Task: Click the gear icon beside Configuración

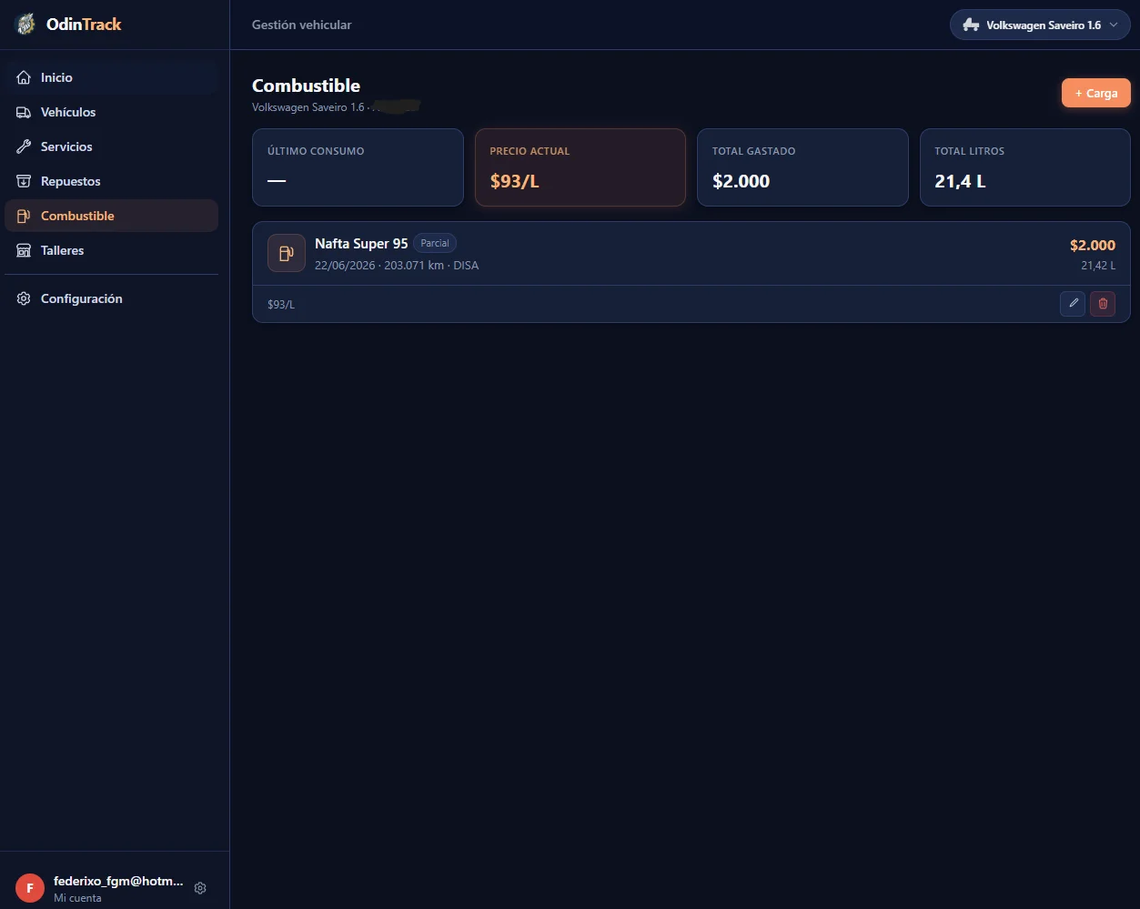Action: click(24, 298)
